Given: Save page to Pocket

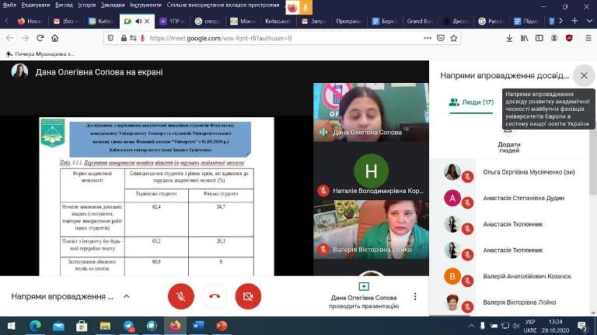Looking at the screenshot, I should 441,38.
